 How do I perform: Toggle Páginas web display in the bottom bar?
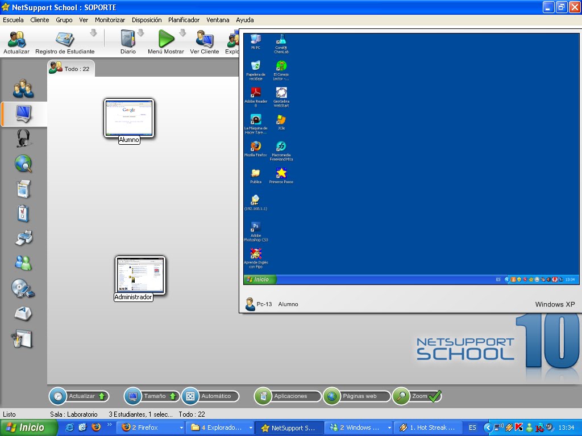pyautogui.click(x=357, y=396)
